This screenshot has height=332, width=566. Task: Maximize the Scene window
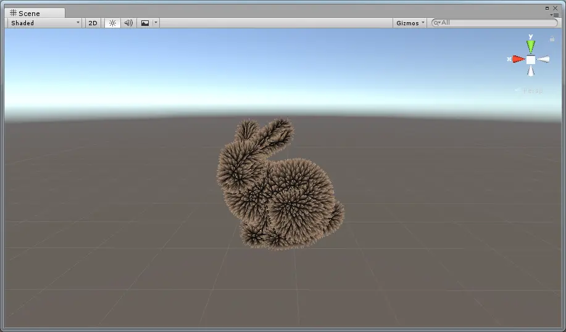tap(547, 8)
